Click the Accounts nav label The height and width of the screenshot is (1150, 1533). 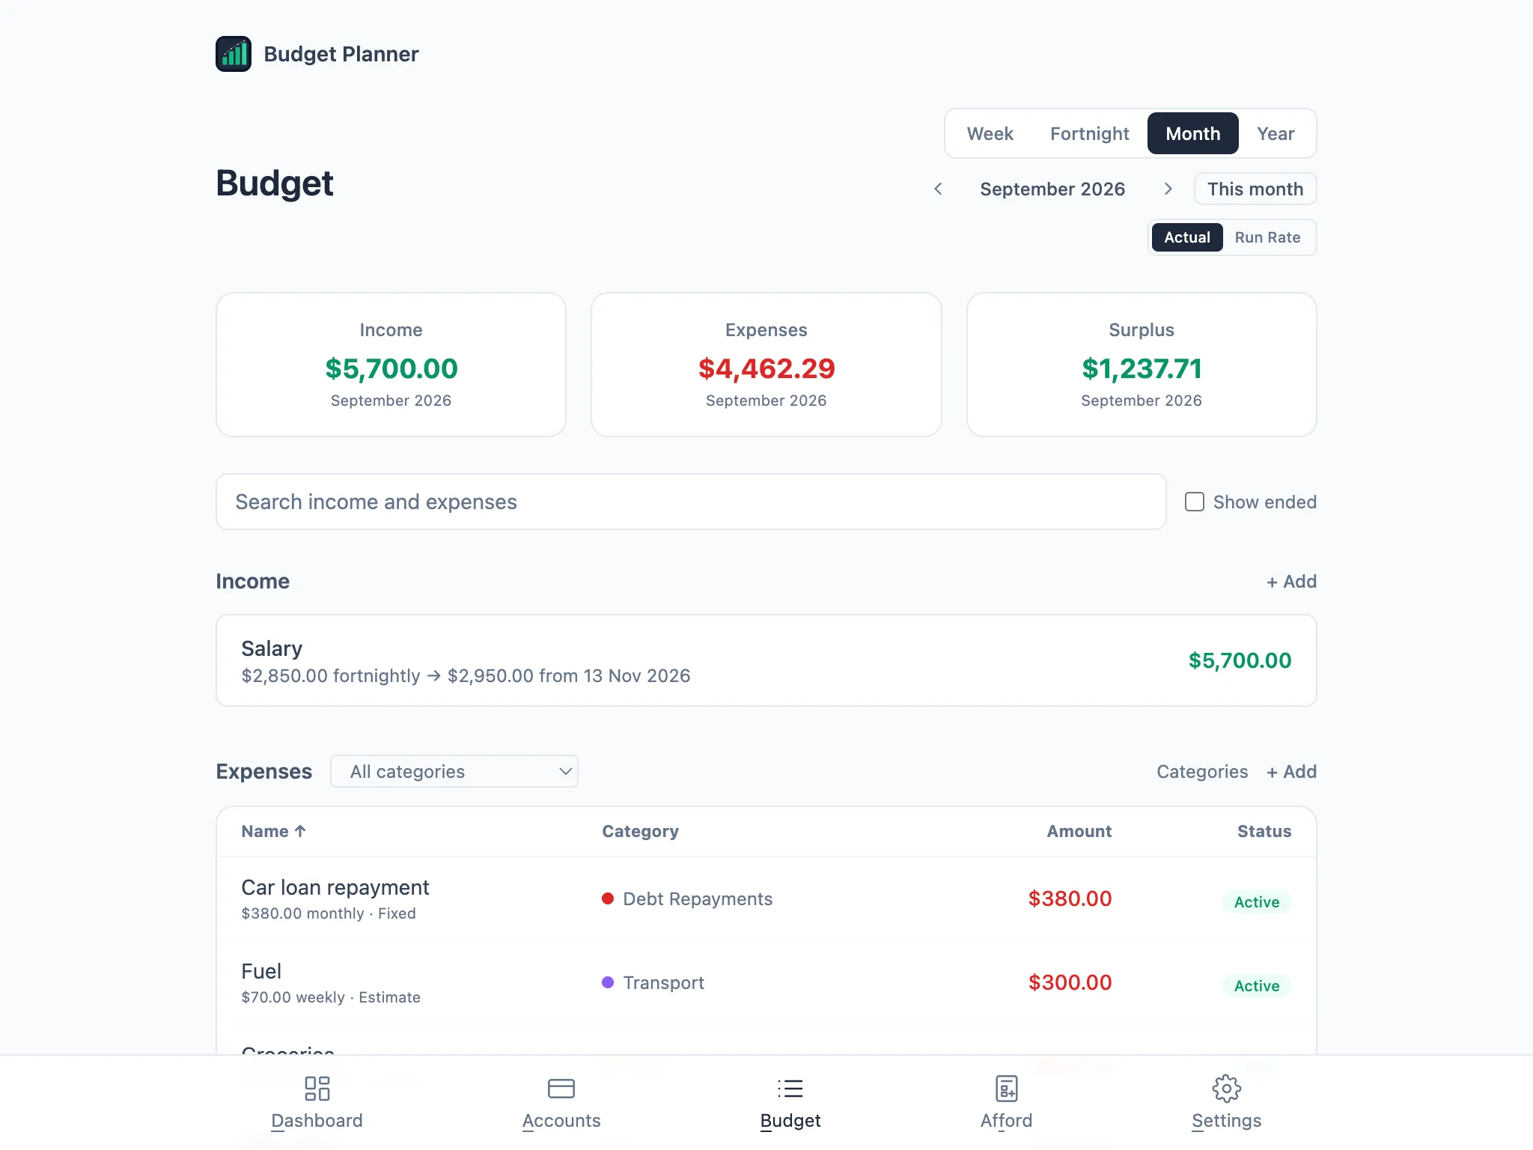point(561,1121)
